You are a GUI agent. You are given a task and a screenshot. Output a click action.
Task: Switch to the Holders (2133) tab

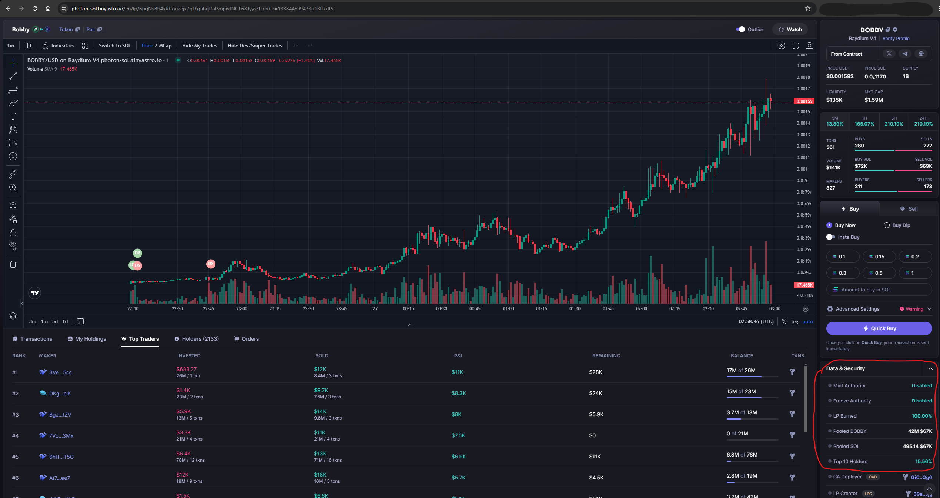(x=197, y=339)
